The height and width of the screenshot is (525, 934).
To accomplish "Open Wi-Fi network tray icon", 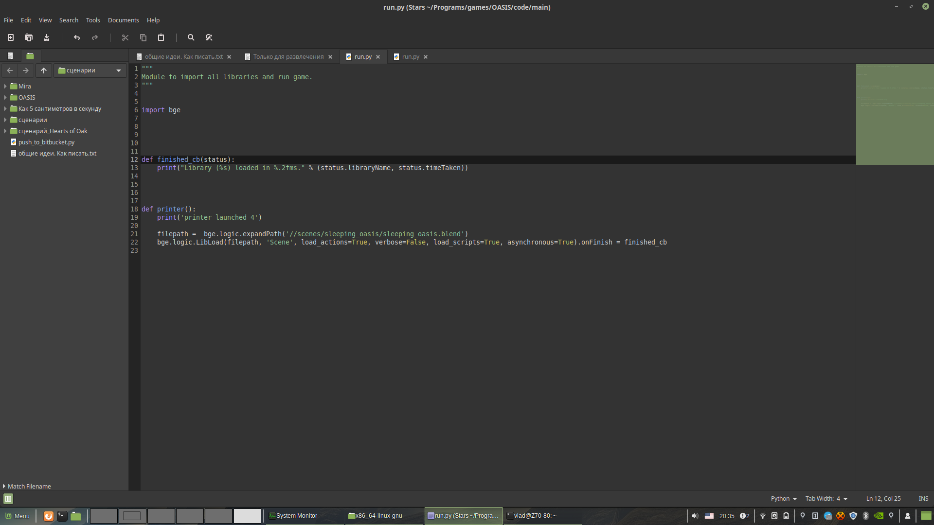I will [763, 516].
